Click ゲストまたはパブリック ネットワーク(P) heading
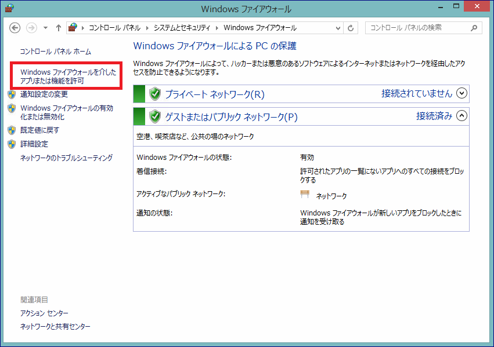 (231, 116)
